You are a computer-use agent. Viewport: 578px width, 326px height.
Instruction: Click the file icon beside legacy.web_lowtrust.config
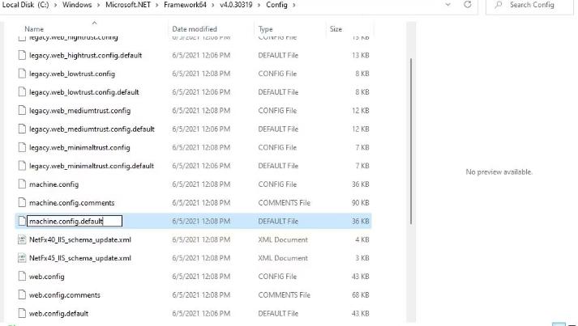tap(22, 74)
